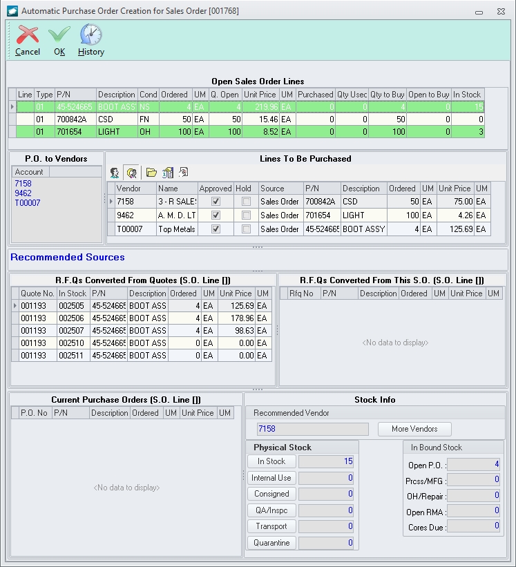Click the Hold column header
Screen dimensions: 516x567
point(246,189)
